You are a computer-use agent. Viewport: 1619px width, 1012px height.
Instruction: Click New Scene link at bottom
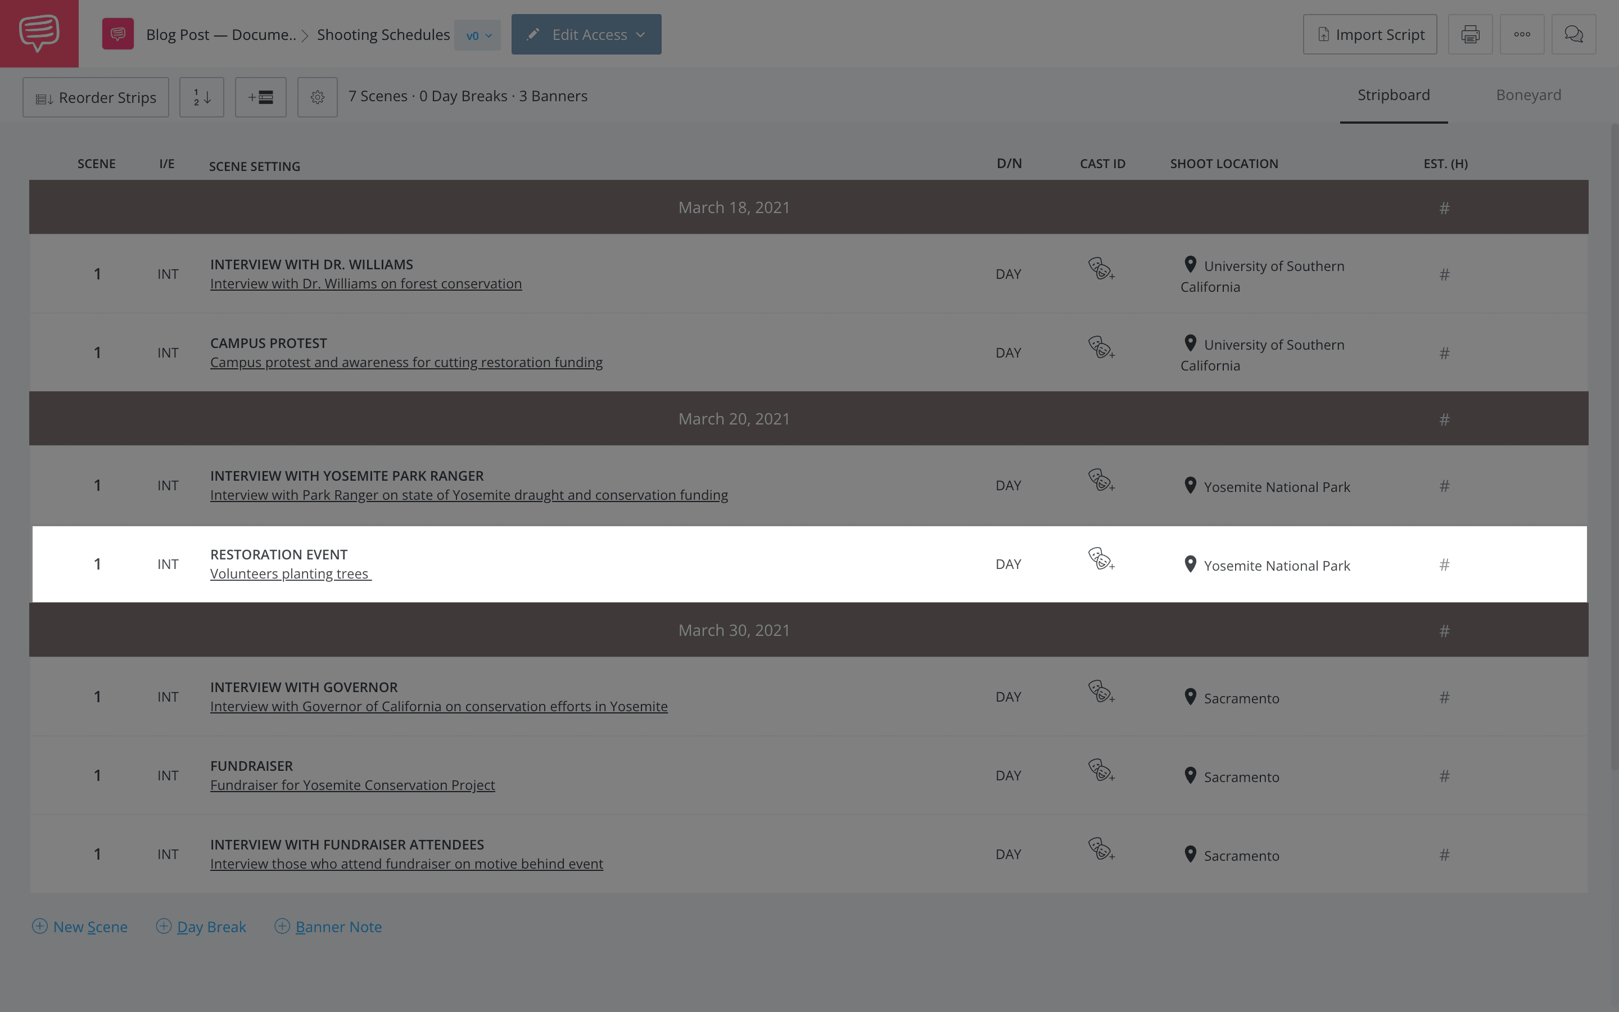click(x=79, y=926)
